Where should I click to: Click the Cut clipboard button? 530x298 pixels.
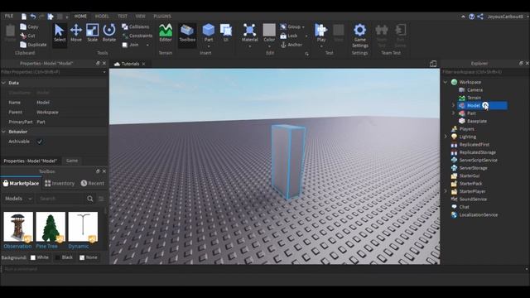[x=27, y=36]
